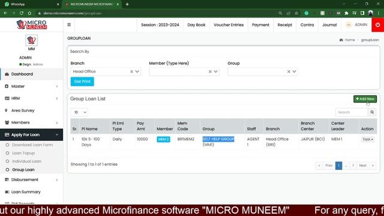Open the Loan Summary sidebar item
Viewport: 384px width, 216px height.
click(x=31, y=192)
